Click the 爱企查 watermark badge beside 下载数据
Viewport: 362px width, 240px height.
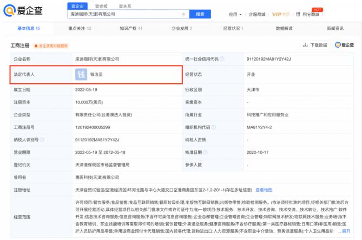pos(344,45)
